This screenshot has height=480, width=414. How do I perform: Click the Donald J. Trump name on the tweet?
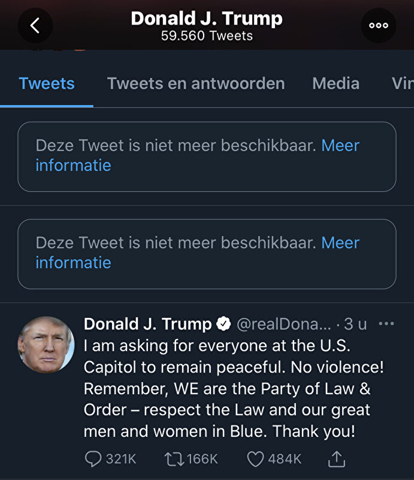(x=147, y=325)
